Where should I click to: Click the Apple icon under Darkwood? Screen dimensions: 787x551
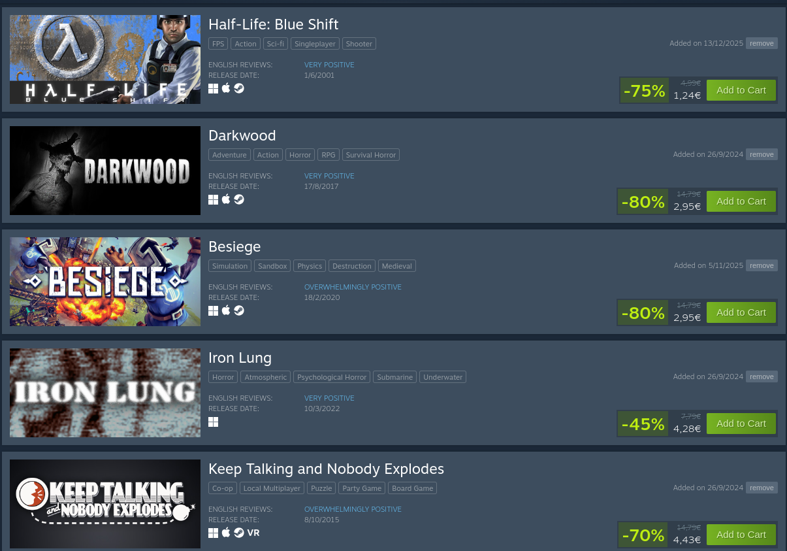[x=226, y=199]
